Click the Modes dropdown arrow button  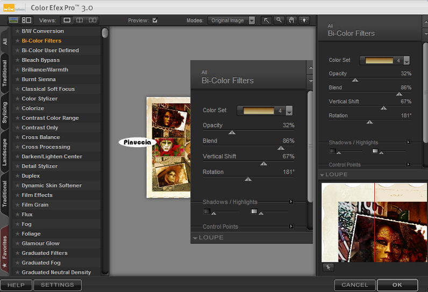tap(252, 20)
